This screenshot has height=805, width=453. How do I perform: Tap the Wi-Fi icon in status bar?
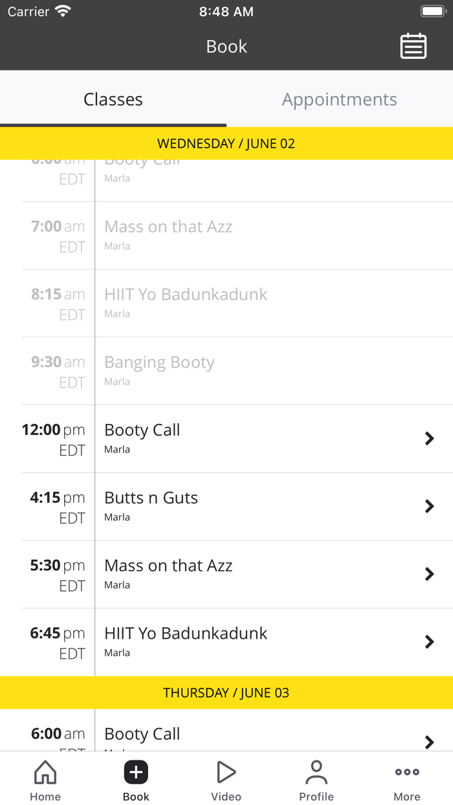click(x=63, y=12)
